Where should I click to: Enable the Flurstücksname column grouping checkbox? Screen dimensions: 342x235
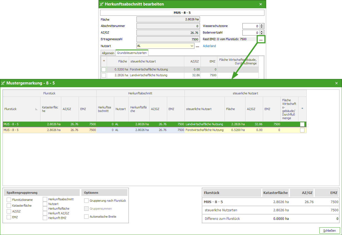[x=9, y=200]
